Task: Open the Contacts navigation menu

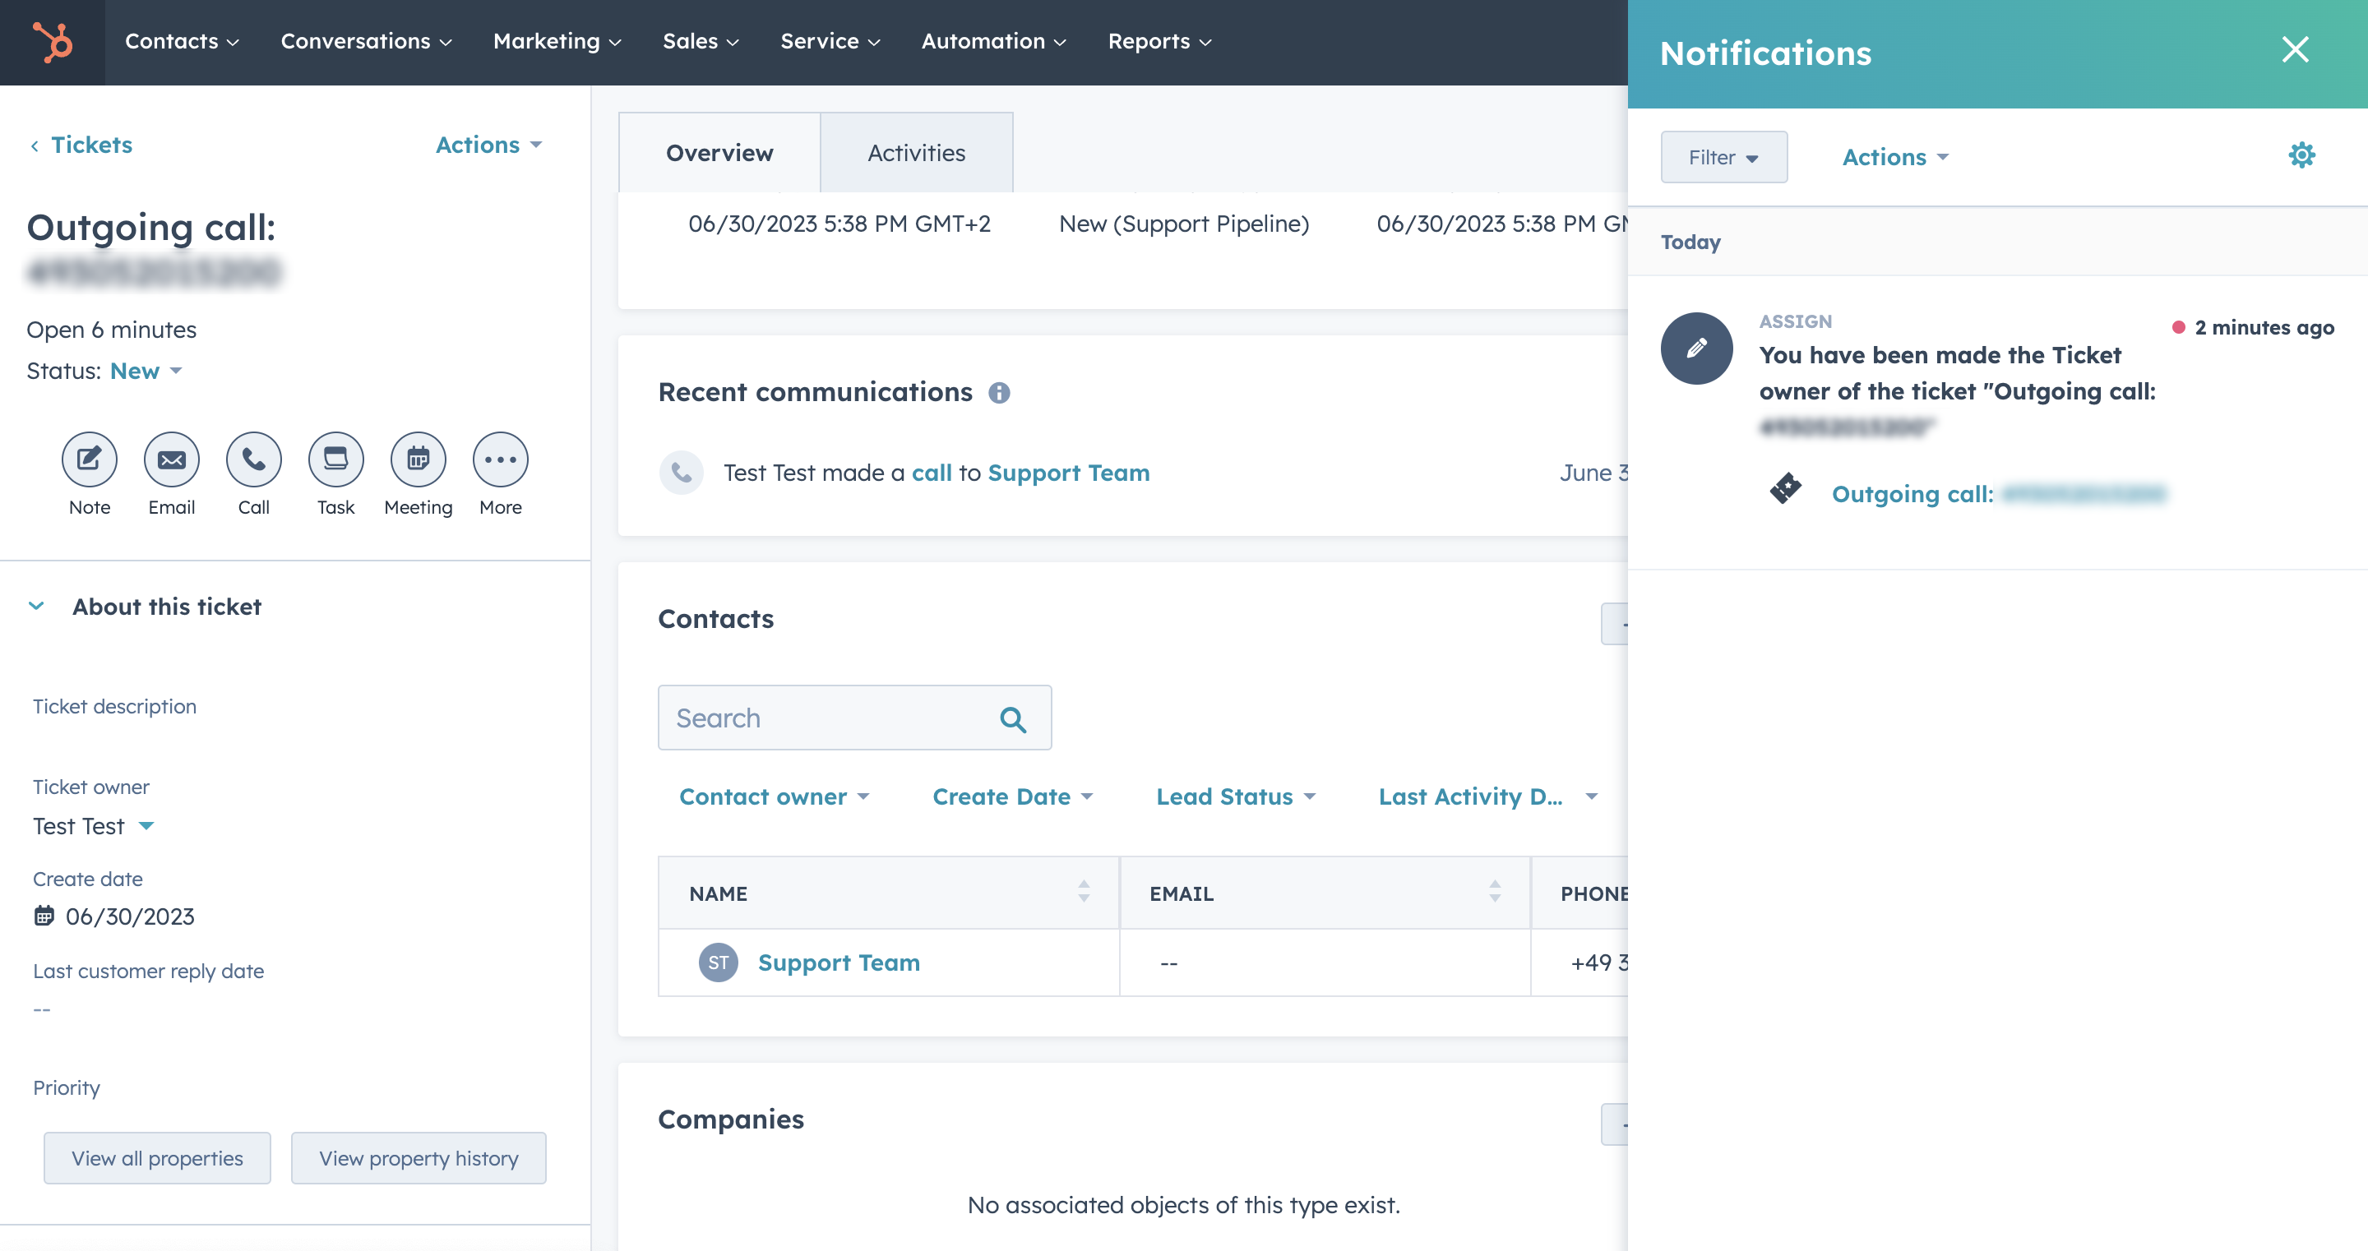Action: point(182,42)
